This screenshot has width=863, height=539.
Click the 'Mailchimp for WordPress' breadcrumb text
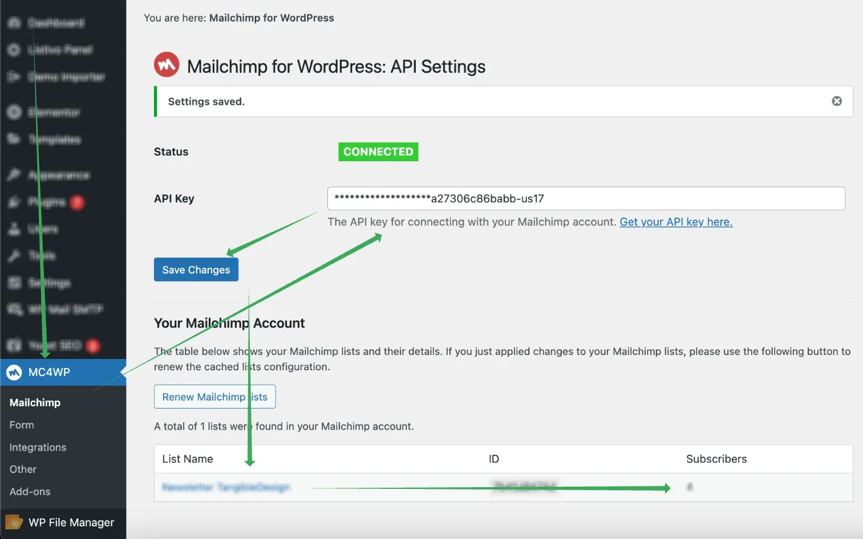(x=272, y=18)
